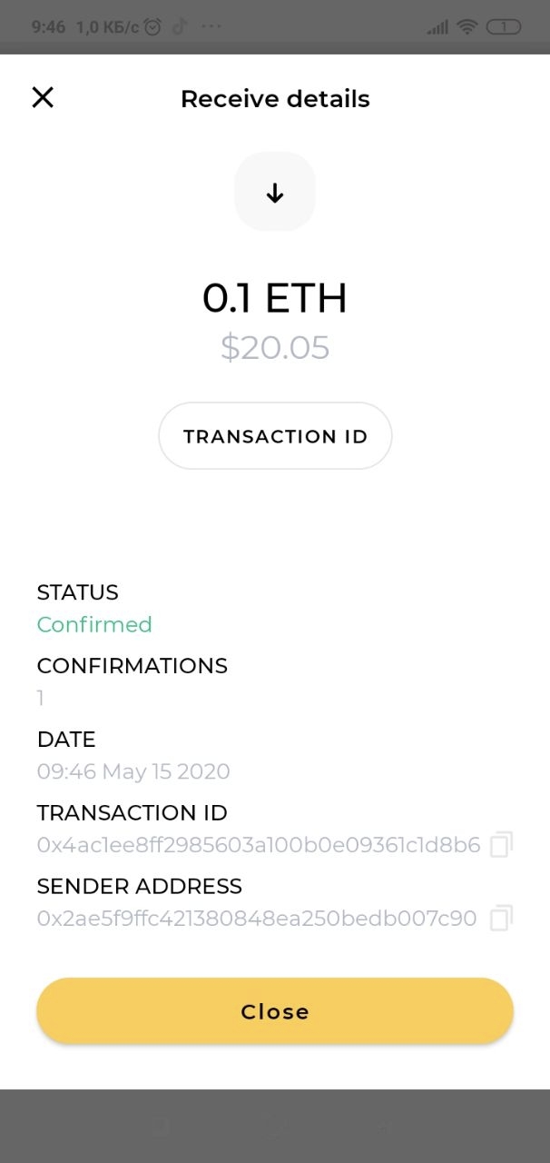Tap the 0.1 ETH amount

[275, 299]
